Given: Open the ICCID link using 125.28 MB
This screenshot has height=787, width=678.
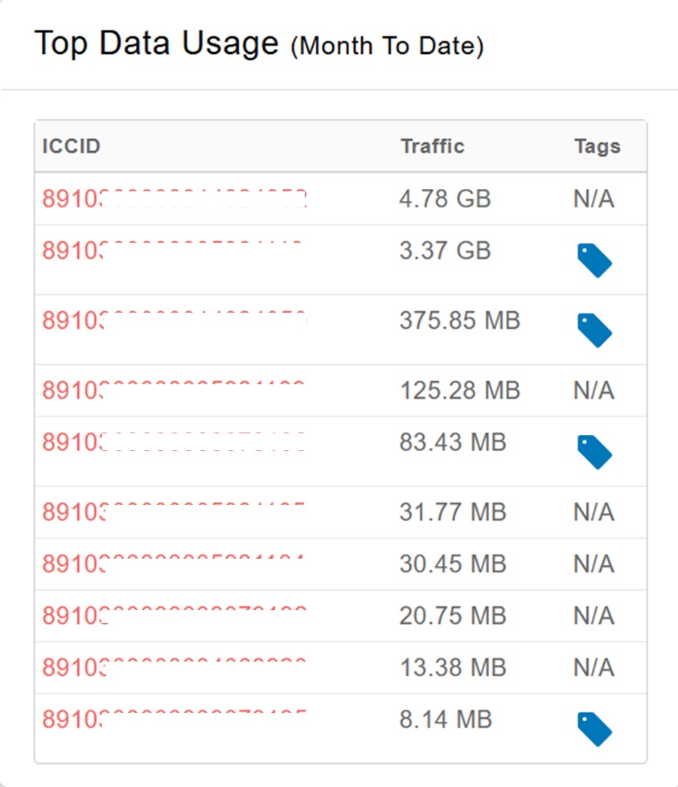Looking at the screenshot, I should tap(174, 391).
